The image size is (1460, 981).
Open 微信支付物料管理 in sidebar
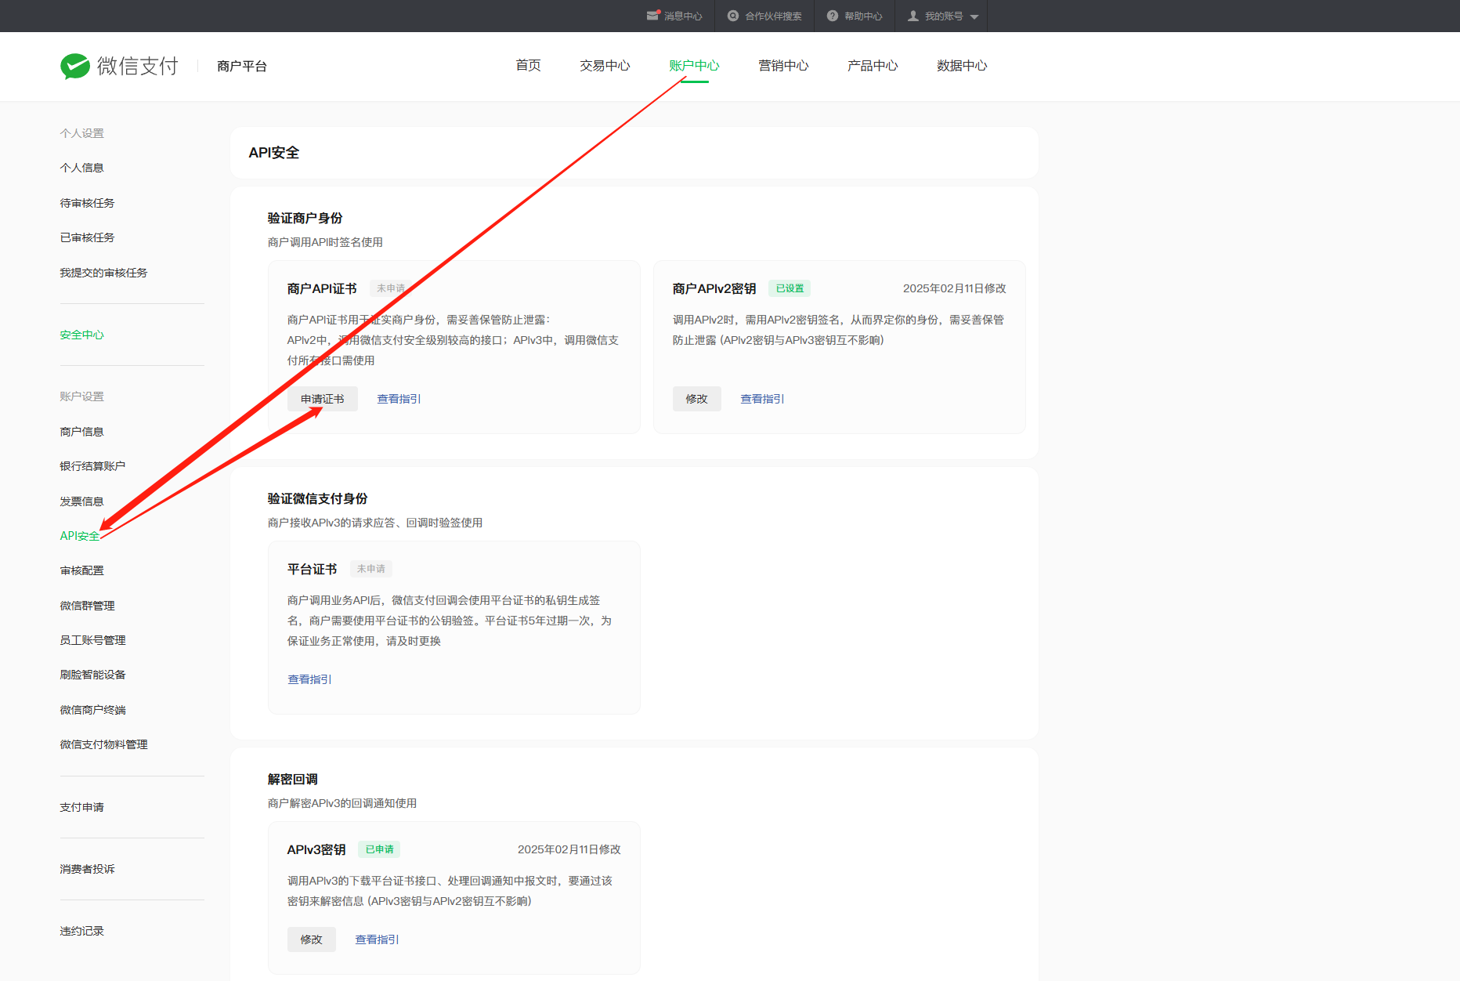104,744
